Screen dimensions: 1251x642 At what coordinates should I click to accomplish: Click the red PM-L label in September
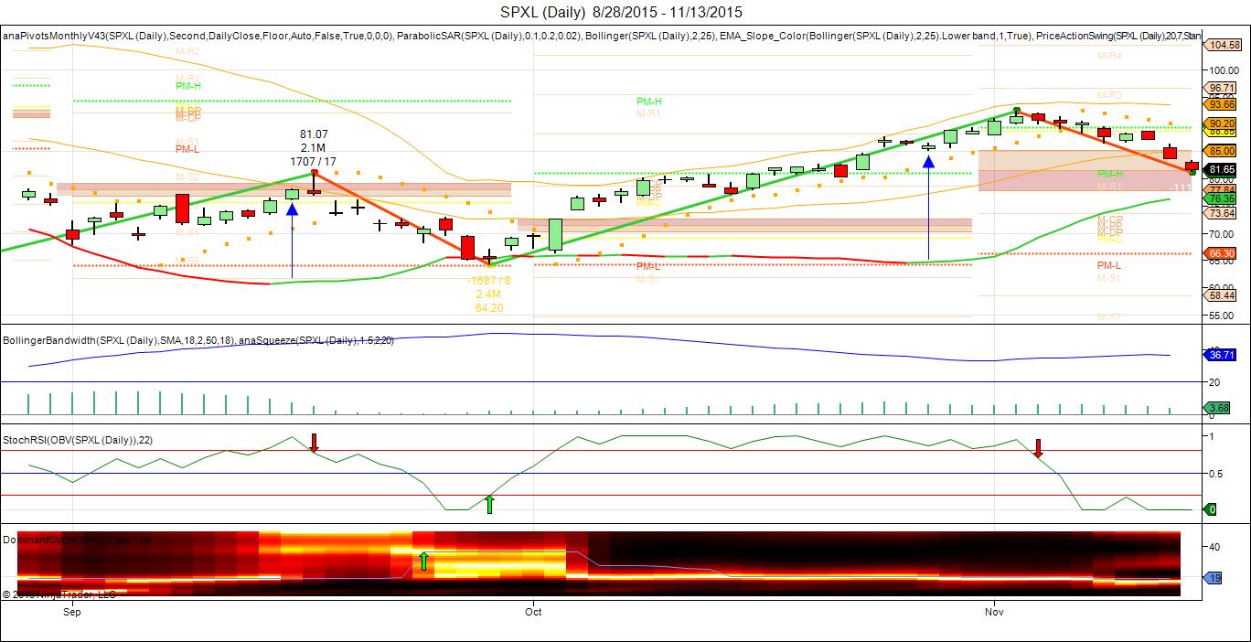pyautogui.click(x=187, y=149)
